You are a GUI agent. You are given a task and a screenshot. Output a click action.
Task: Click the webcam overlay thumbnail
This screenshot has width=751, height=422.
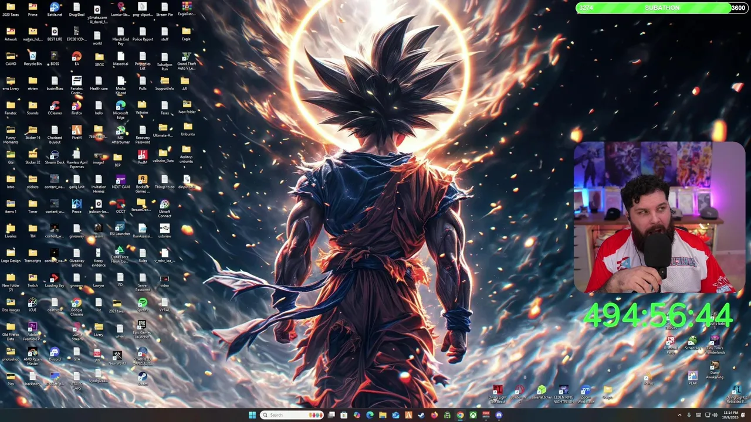[659, 217]
